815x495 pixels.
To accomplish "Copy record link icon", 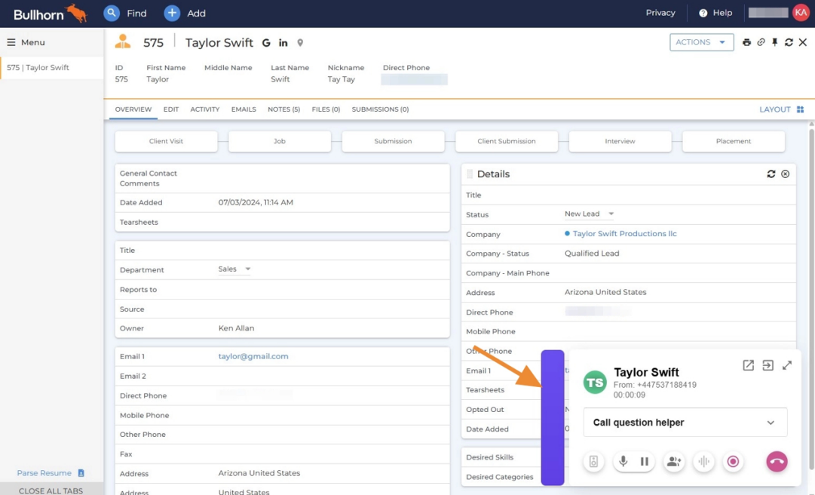I will 761,42.
